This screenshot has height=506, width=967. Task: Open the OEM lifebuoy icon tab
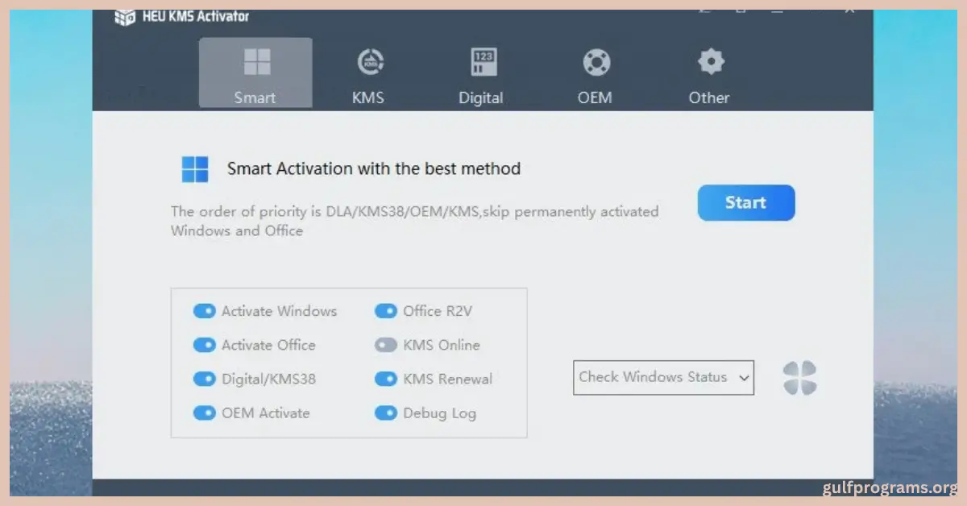pyautogui.click(x=596, y=62)
